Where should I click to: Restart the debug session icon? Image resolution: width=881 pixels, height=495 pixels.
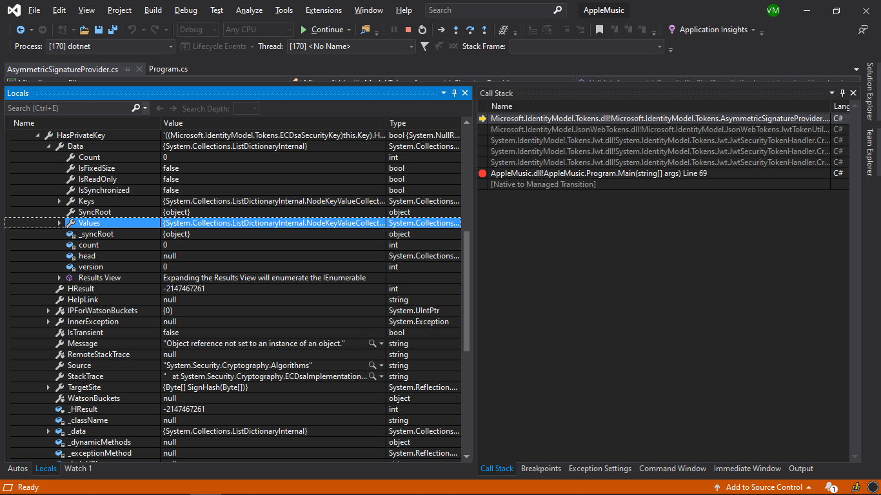pos(422,30)
